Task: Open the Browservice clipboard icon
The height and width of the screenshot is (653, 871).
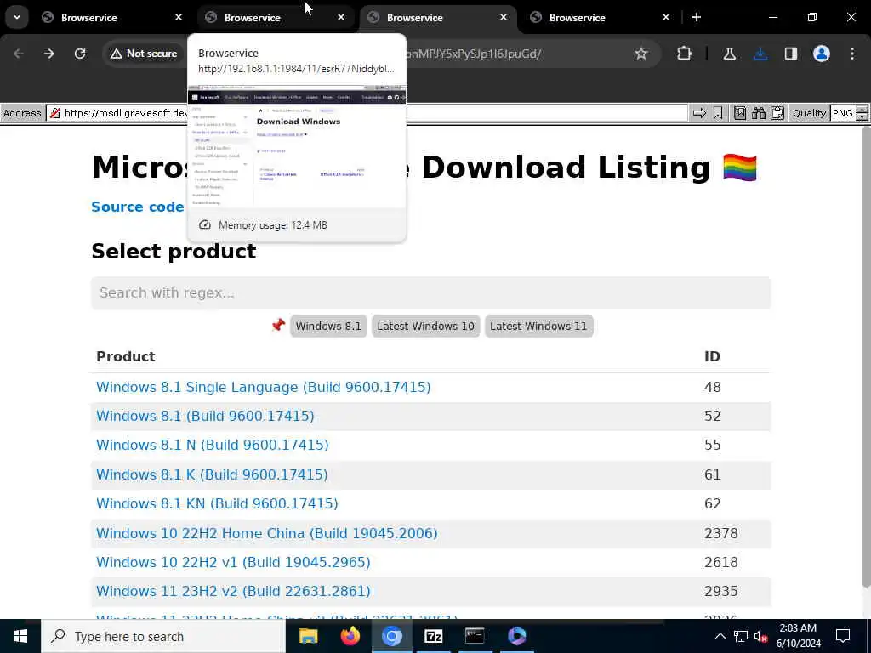Action: 777,113
